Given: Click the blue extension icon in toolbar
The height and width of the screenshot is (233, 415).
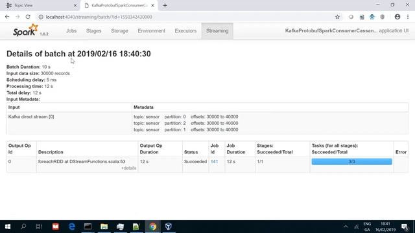Looking at the screenshot, I should tap(372, 17).
